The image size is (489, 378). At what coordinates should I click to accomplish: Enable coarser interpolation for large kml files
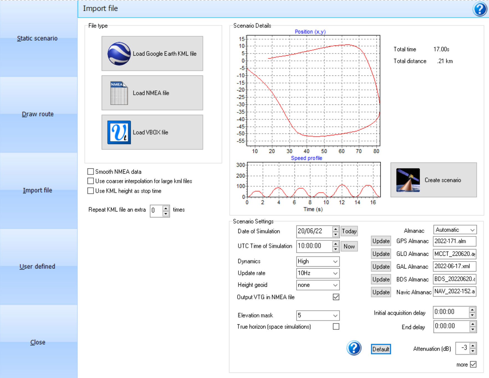coord(91,181)
